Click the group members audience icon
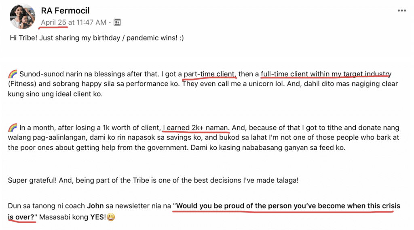 point(117,22)
